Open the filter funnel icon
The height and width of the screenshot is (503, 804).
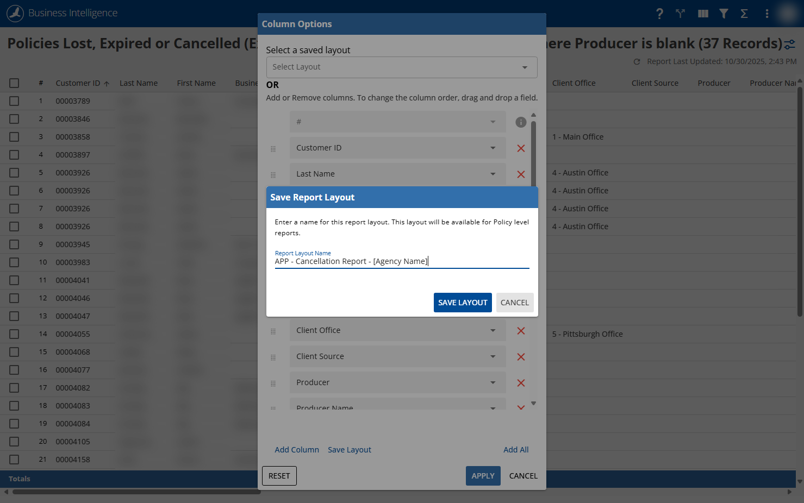pos(724,14)
